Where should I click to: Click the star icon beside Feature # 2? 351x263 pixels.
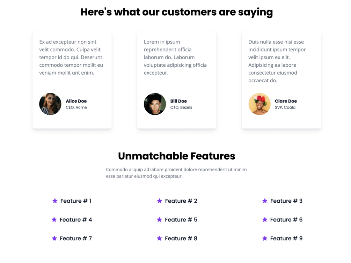[x=160, y=201]
